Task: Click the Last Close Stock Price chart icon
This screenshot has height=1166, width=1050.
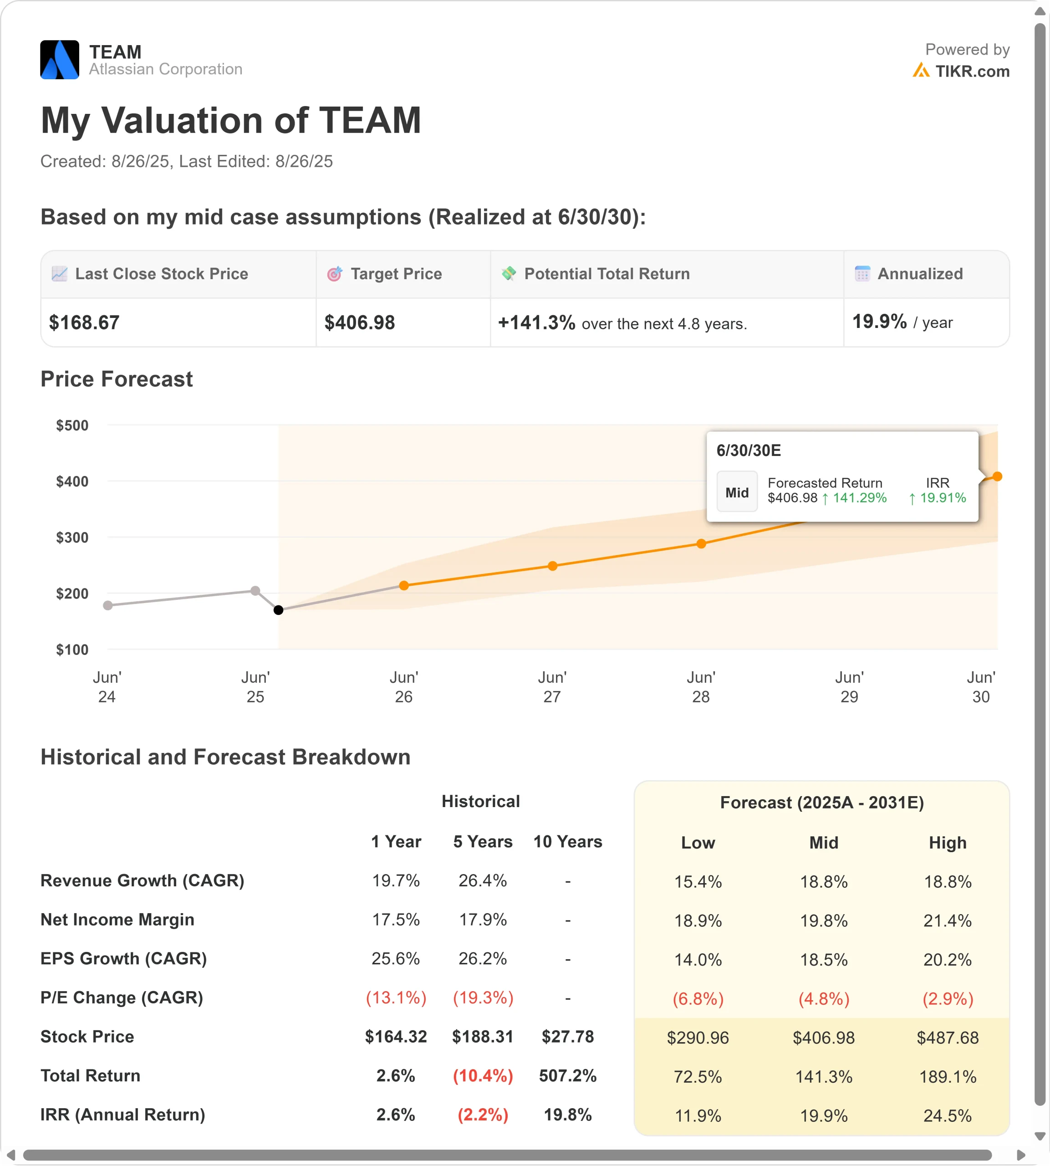Action: (60, 273)
